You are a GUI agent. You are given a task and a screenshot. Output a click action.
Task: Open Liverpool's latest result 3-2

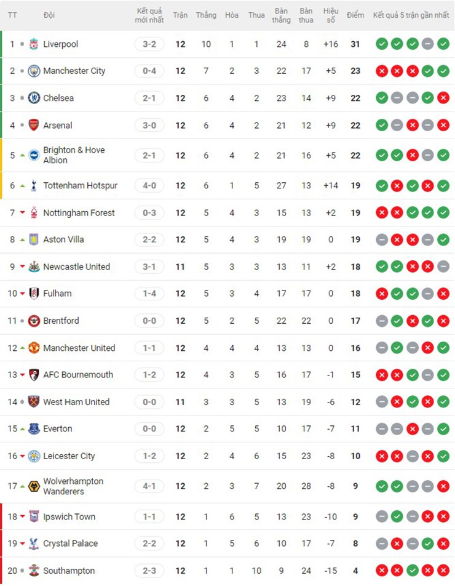pyautogui.click(x=149, y=44)
